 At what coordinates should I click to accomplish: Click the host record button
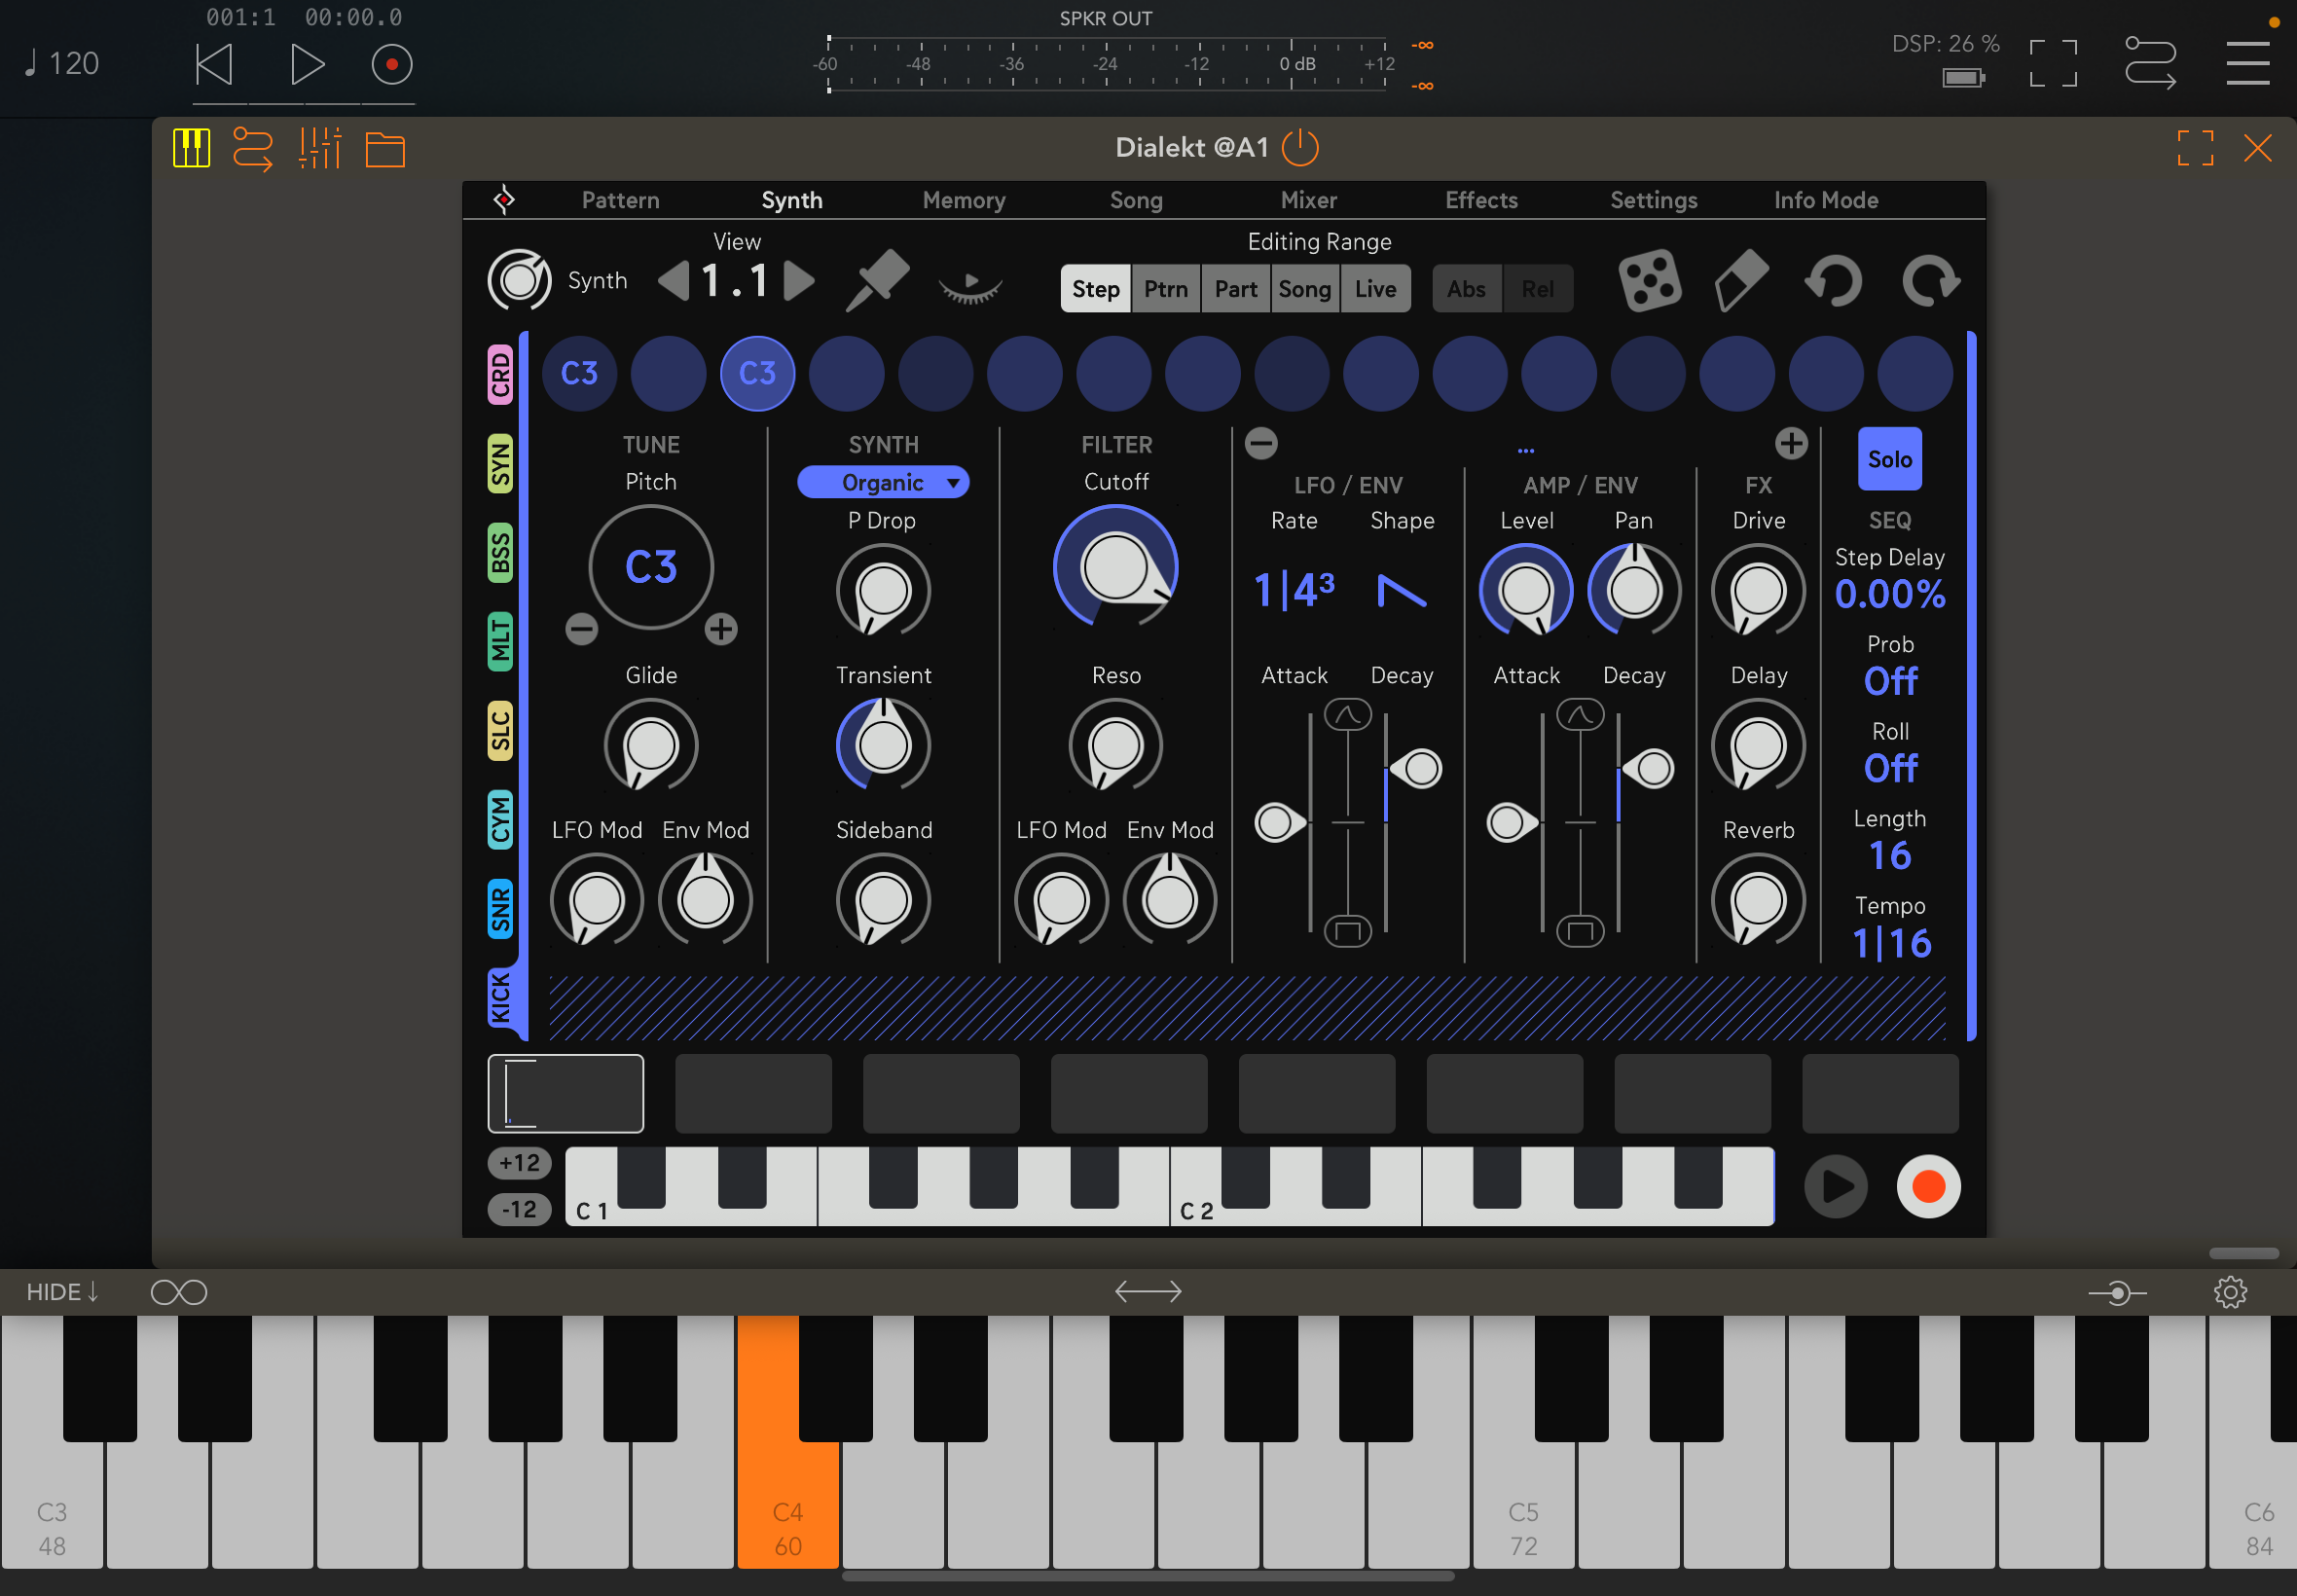(x=391, y=65)
